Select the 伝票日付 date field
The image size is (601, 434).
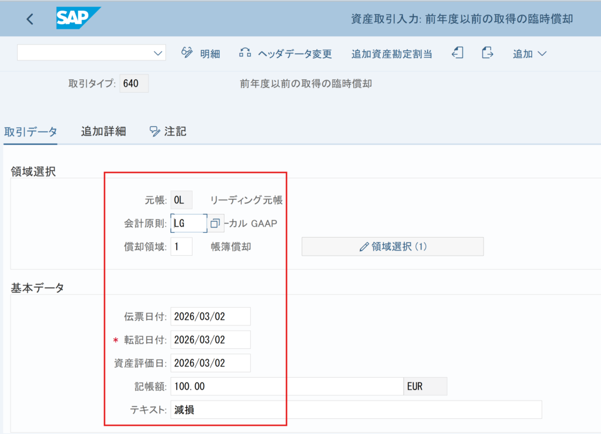[210, 316]
